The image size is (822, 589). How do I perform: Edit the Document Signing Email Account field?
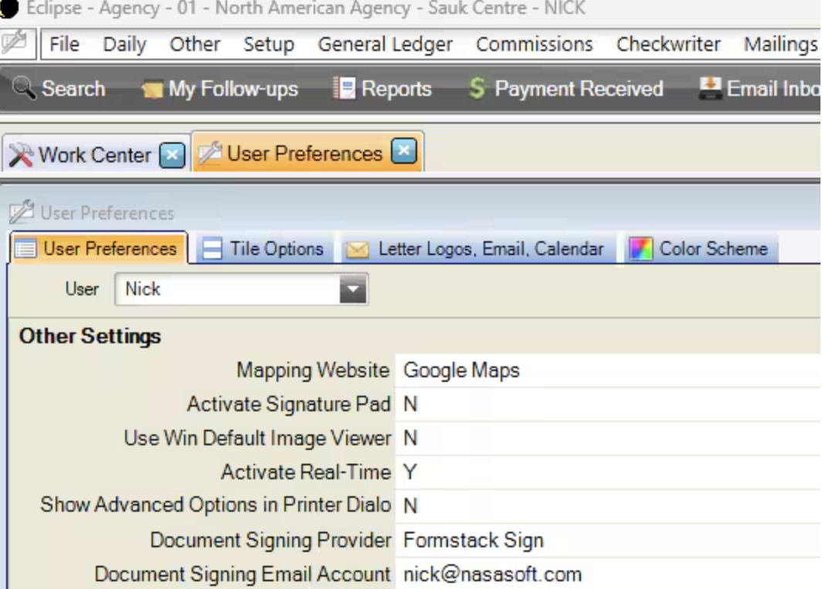(x=492, y=574)
